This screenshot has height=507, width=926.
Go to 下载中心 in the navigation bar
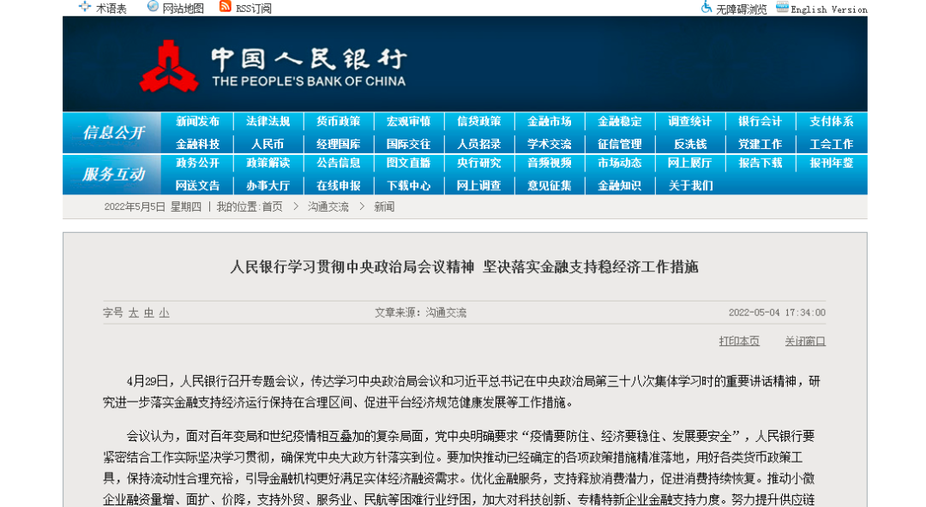(x=408, y=185)
